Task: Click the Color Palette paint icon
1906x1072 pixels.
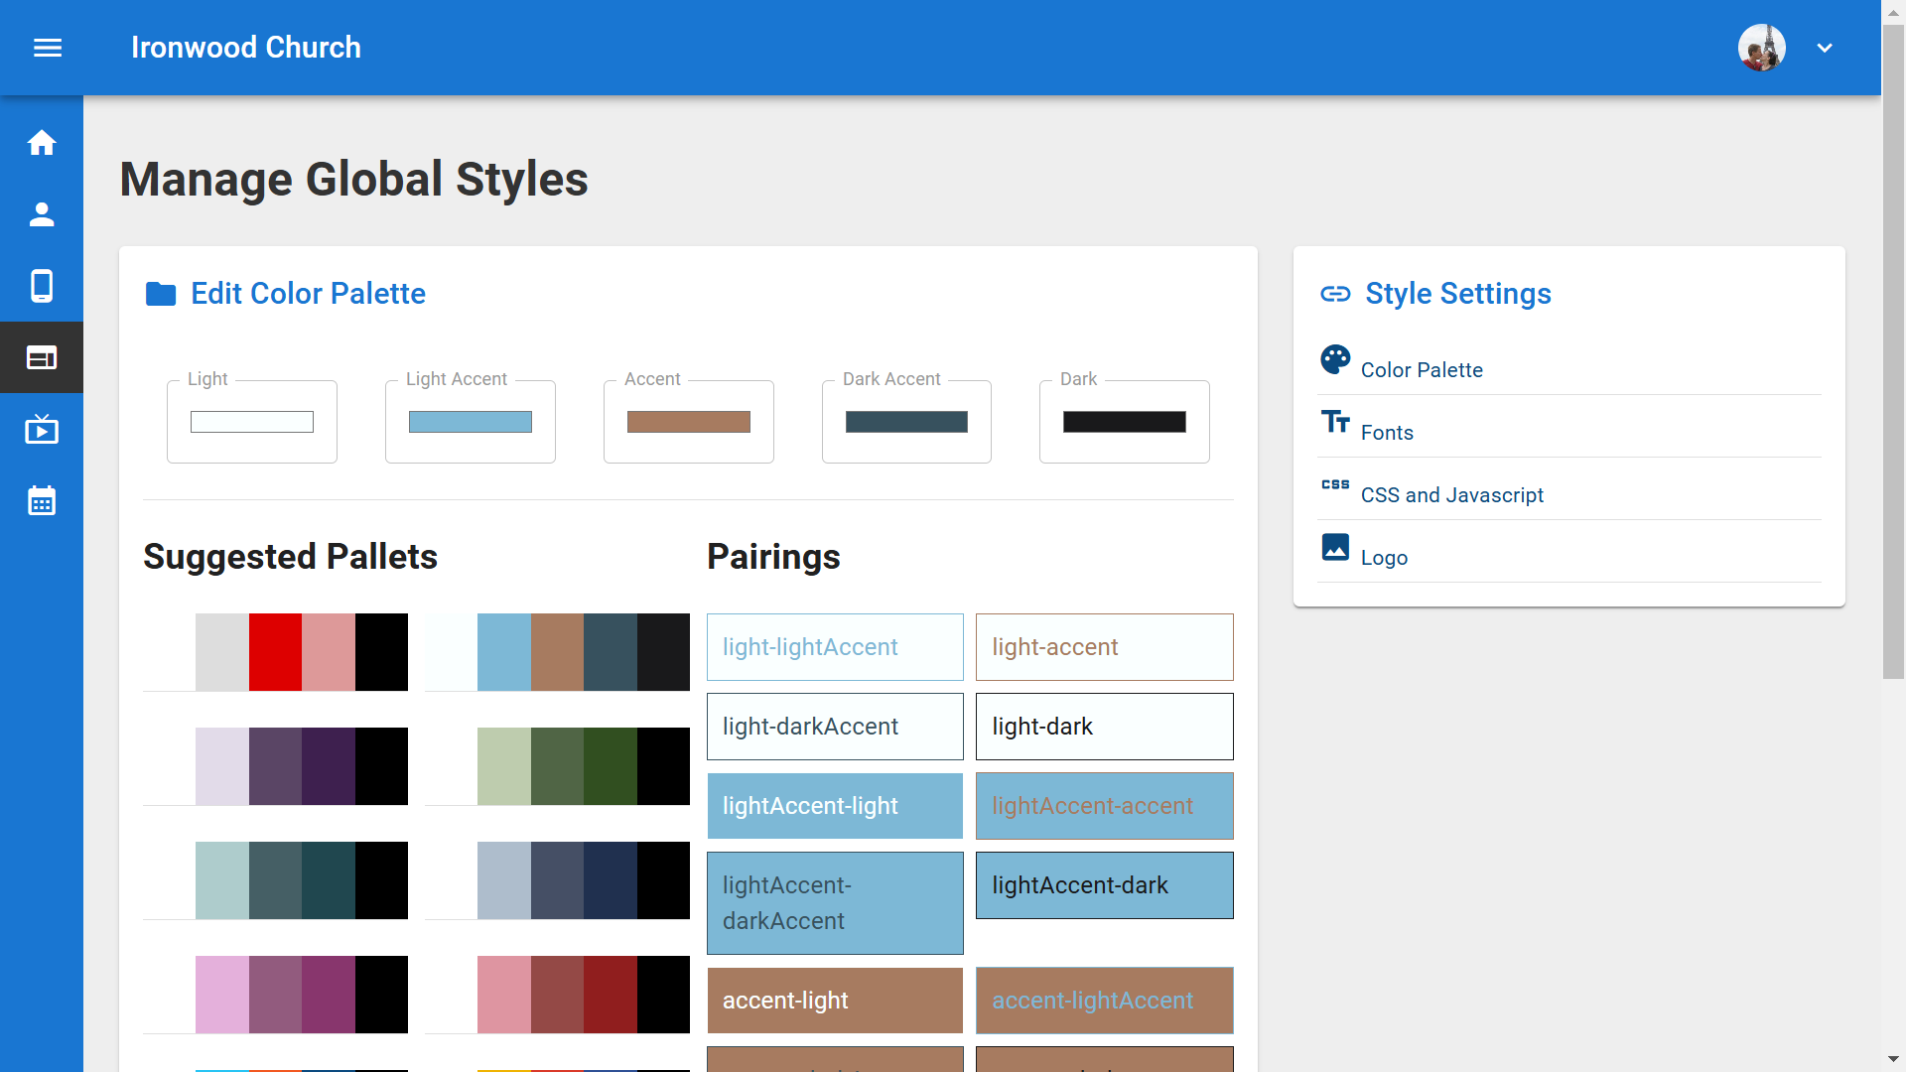Action: coord(1335,359)
